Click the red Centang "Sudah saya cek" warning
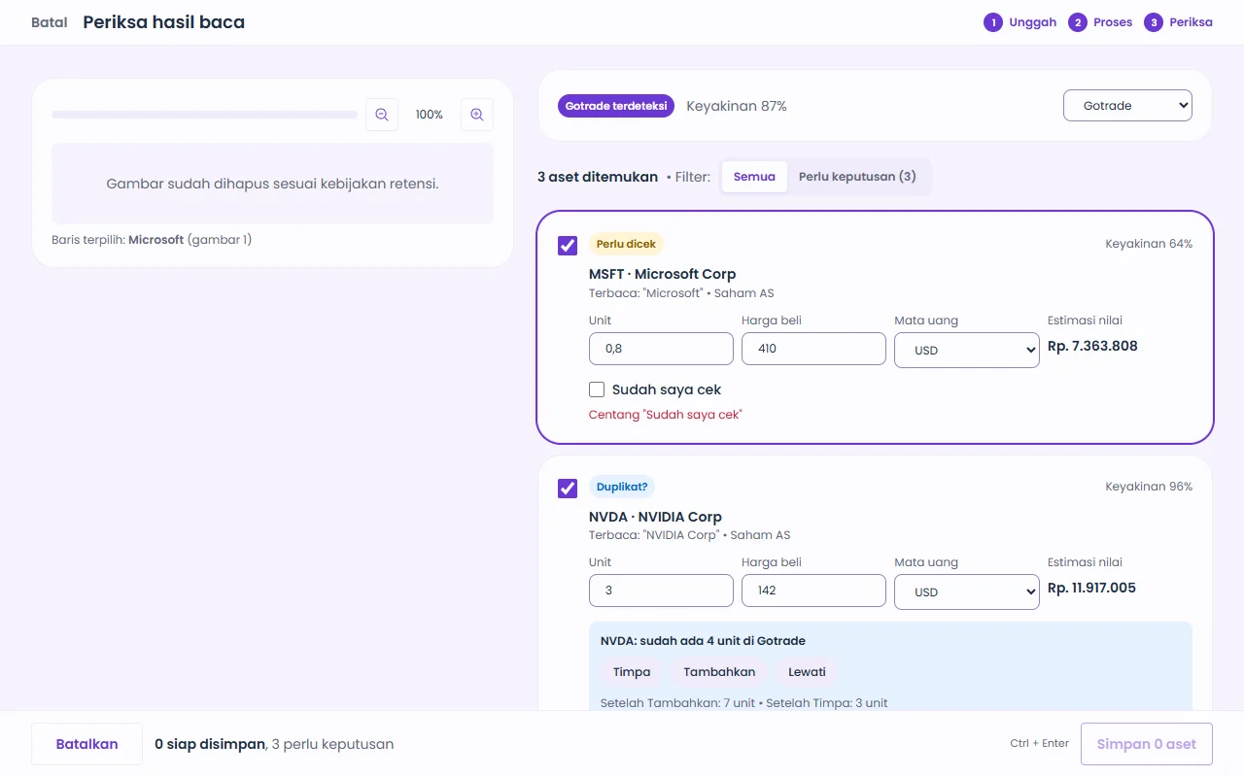Viewport: 1244px width, 777px height. [666, 415]
